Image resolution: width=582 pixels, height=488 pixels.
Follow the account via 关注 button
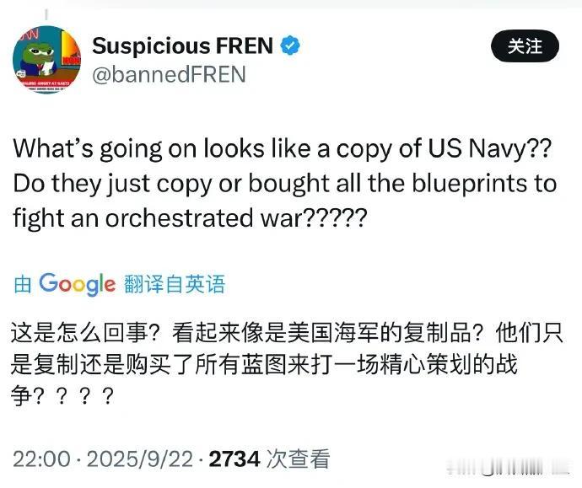pyautogui.click(x=525, y=46)
